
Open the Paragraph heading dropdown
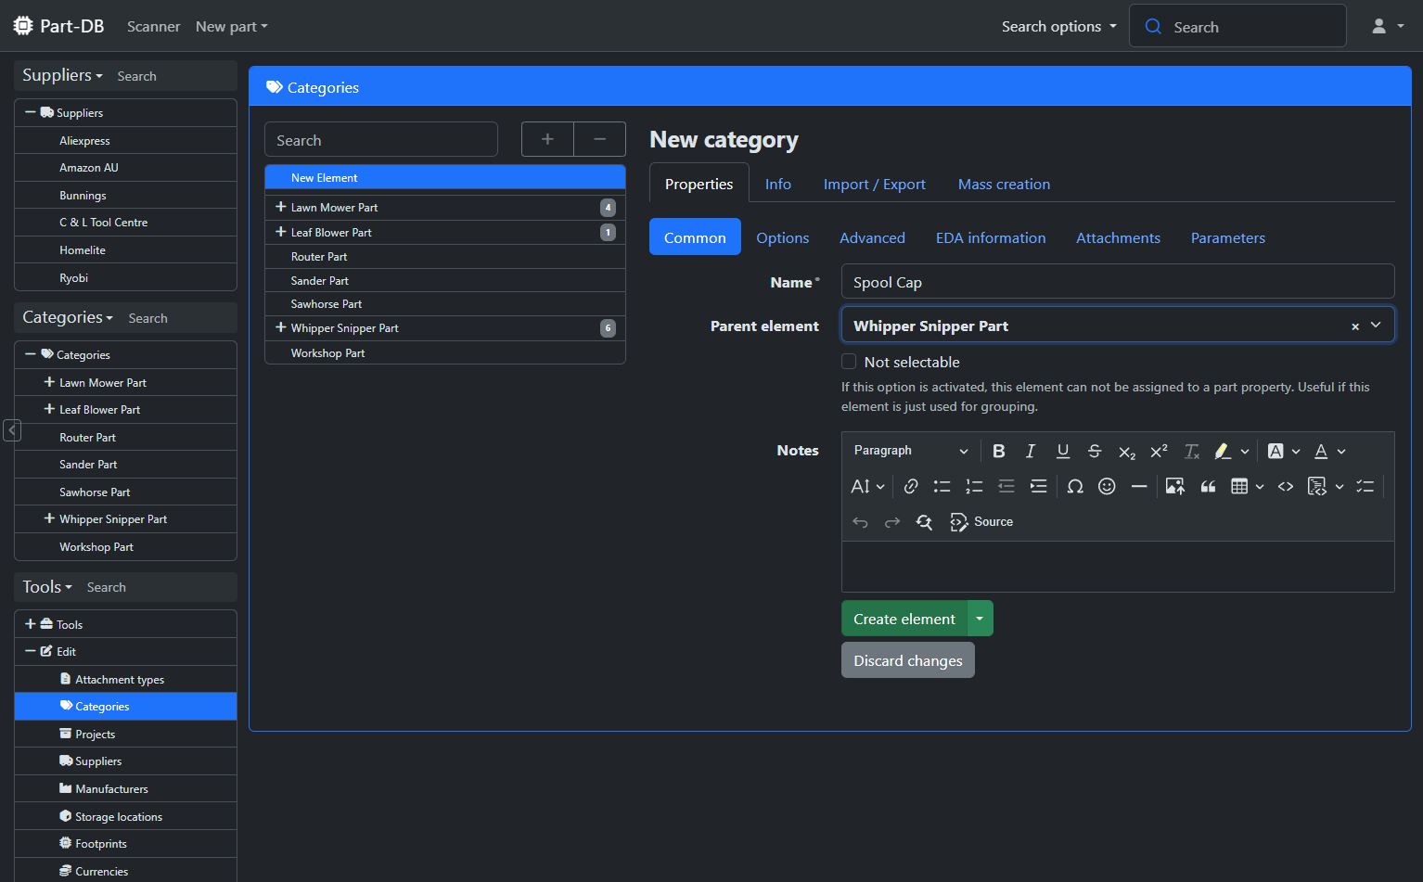point(911,451)
